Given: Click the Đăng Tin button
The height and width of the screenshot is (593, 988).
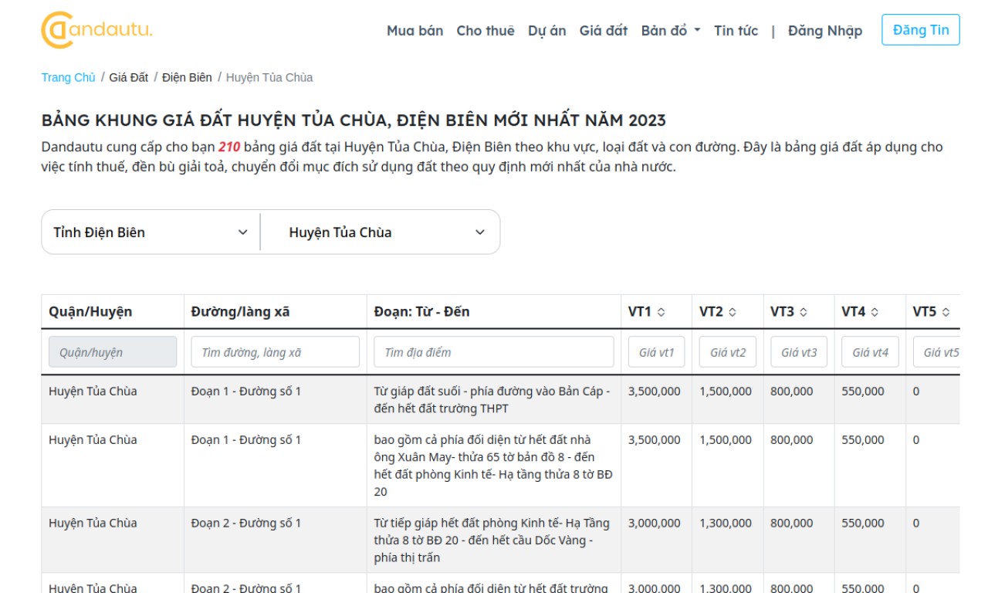Looking at the screenshot, I should (920, 30).
